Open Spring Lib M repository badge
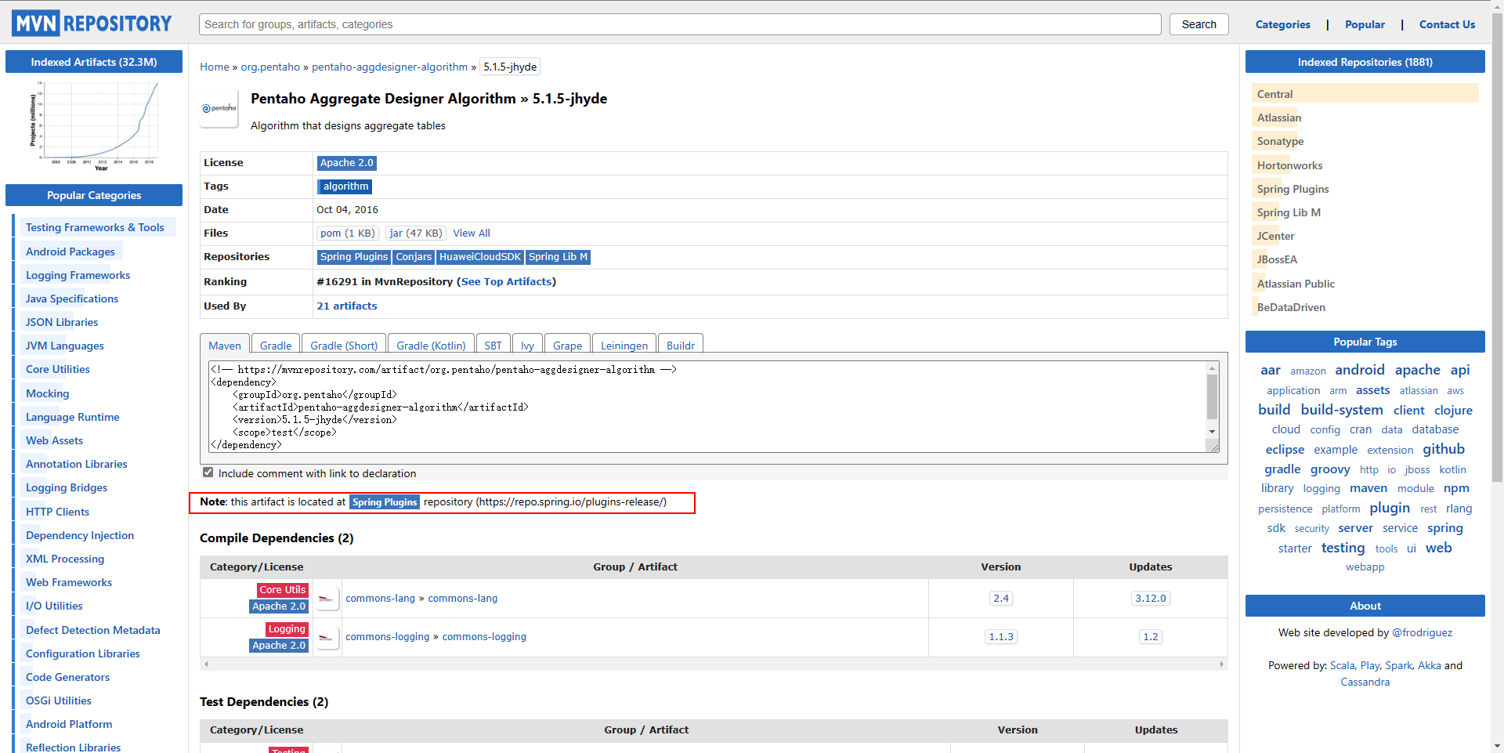The image size is (1504, 753). click(x=558, y=257)
